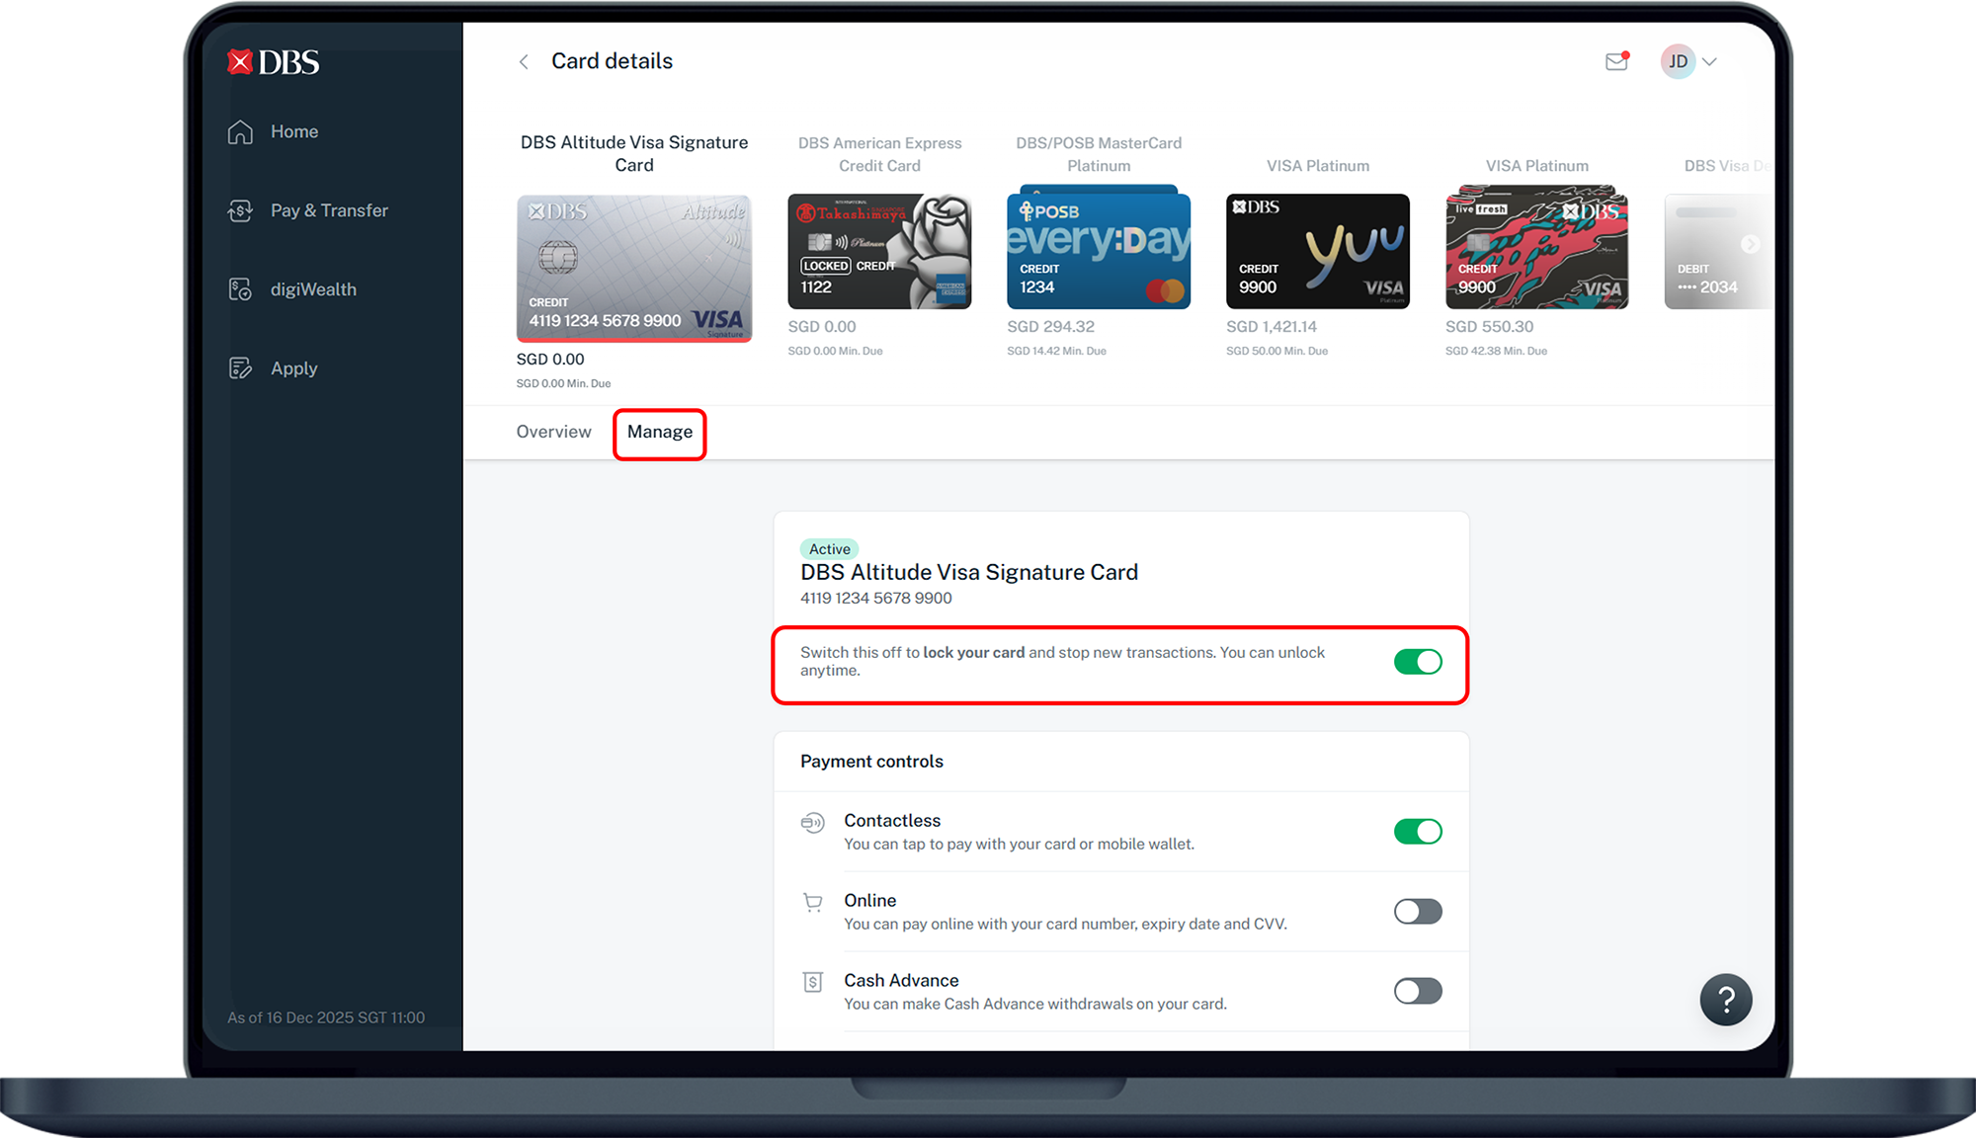1976x1138 pixels.
Task: Turn on the Cash Advance toggle
Action: [x=1418, y=991]
